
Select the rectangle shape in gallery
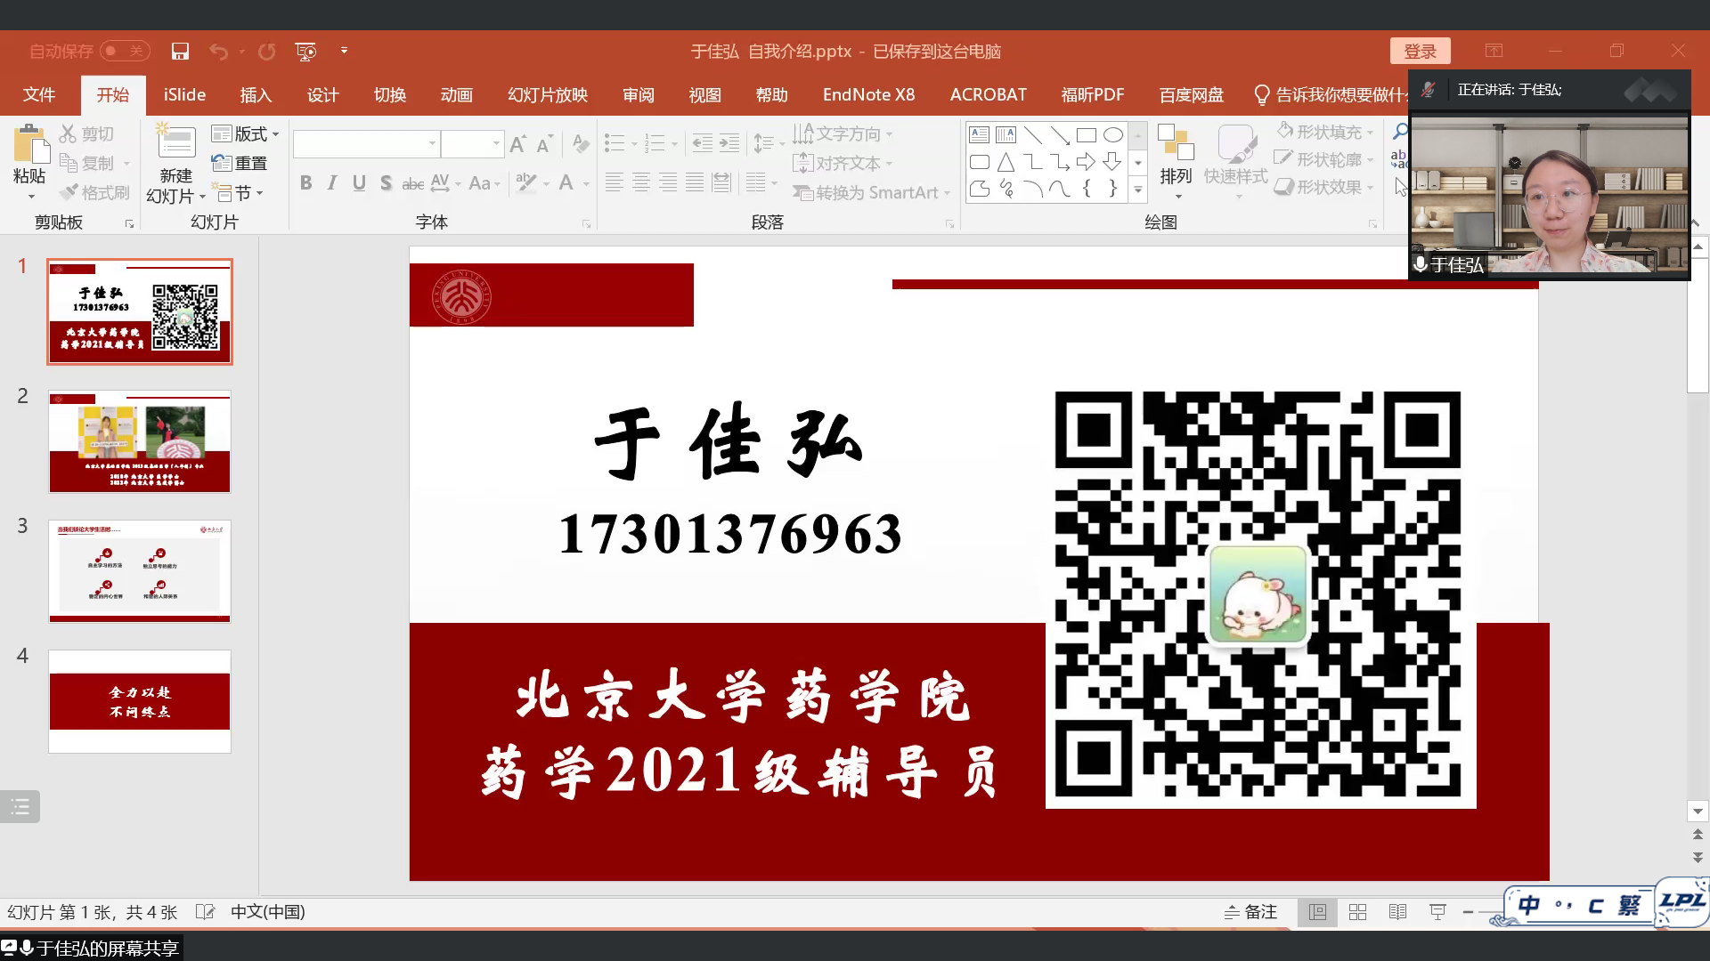tap(1086, 134)
